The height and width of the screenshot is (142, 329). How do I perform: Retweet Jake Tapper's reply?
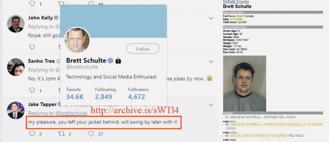pyautogui.click(x=61, y=133)
